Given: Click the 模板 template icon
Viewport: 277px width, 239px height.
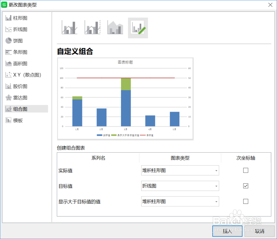Looking at the screenshot, I should pos(9,120).
